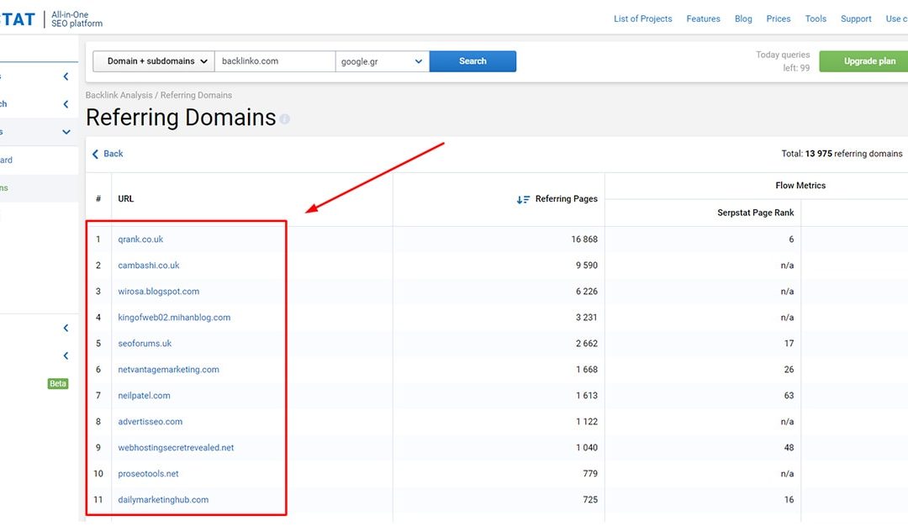Click the URL column header
908x526 pixels.
click(125, 199)
